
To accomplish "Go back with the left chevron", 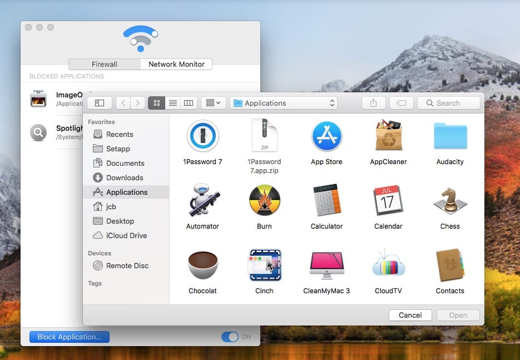I will click(x=123, y=103).
